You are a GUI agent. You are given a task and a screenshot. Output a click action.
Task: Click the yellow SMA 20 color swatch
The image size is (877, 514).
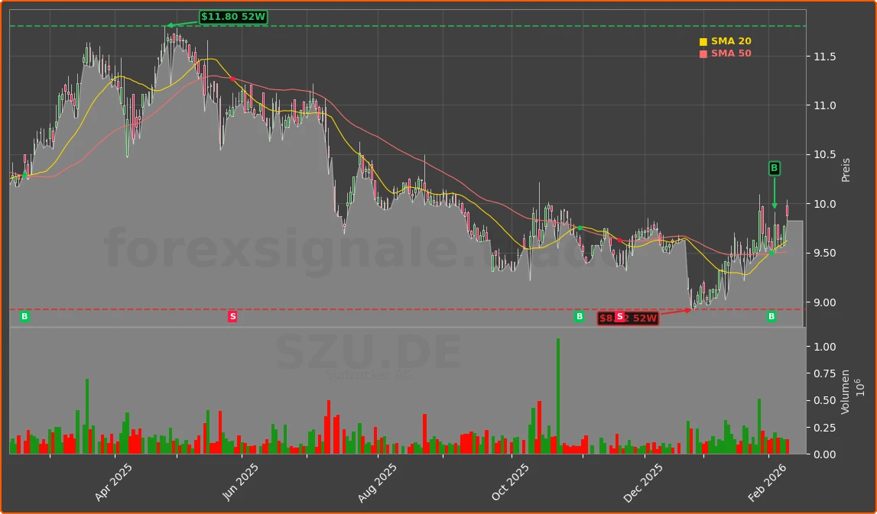[x=703, y=41]
